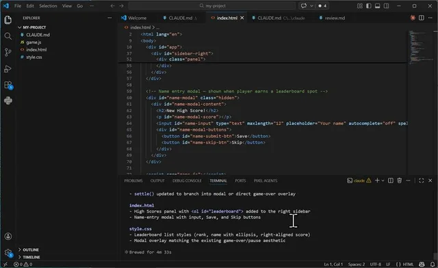Open Source Control view
The height and width of the screenshot is (268, 438).
pyautogui.click(x=8, y=52)
